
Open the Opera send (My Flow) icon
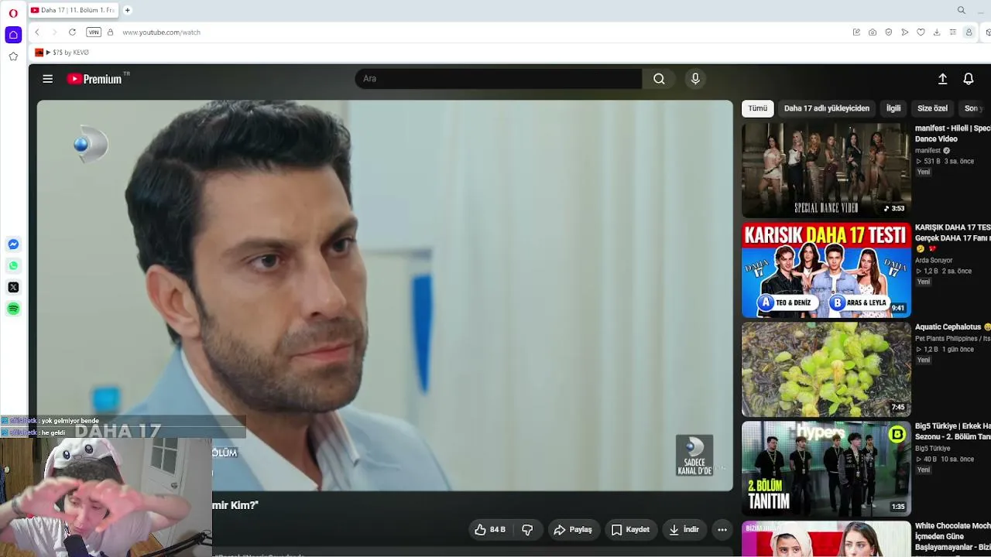click(904, 32)
